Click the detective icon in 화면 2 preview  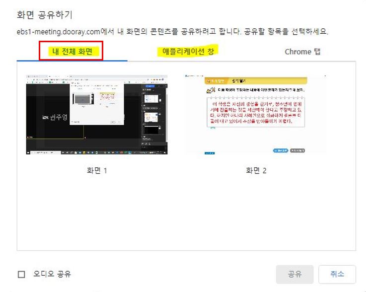click(211, 90)
